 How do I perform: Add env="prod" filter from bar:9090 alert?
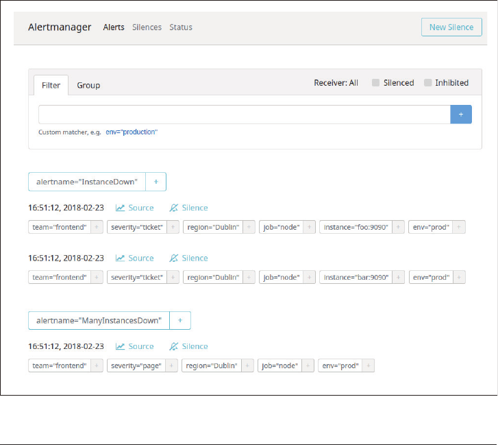point(459,277)
